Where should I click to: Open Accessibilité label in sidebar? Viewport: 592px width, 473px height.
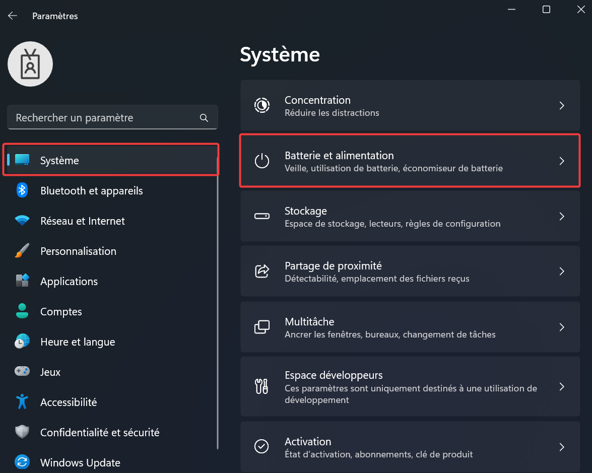coord(69,402)
